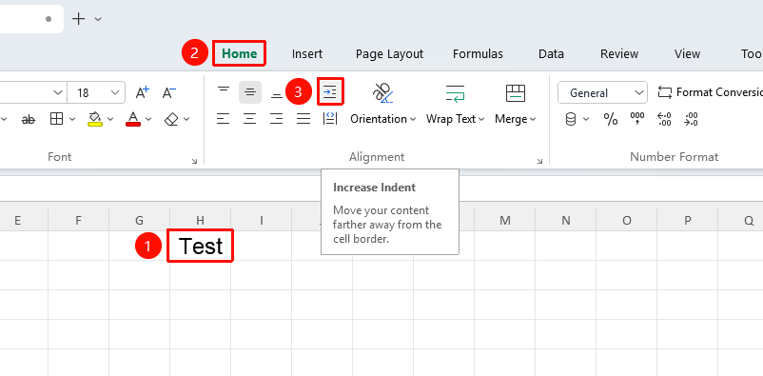Switch to the Review tab
The height and width of the screenshot is (376, 763).
[619, 54]
